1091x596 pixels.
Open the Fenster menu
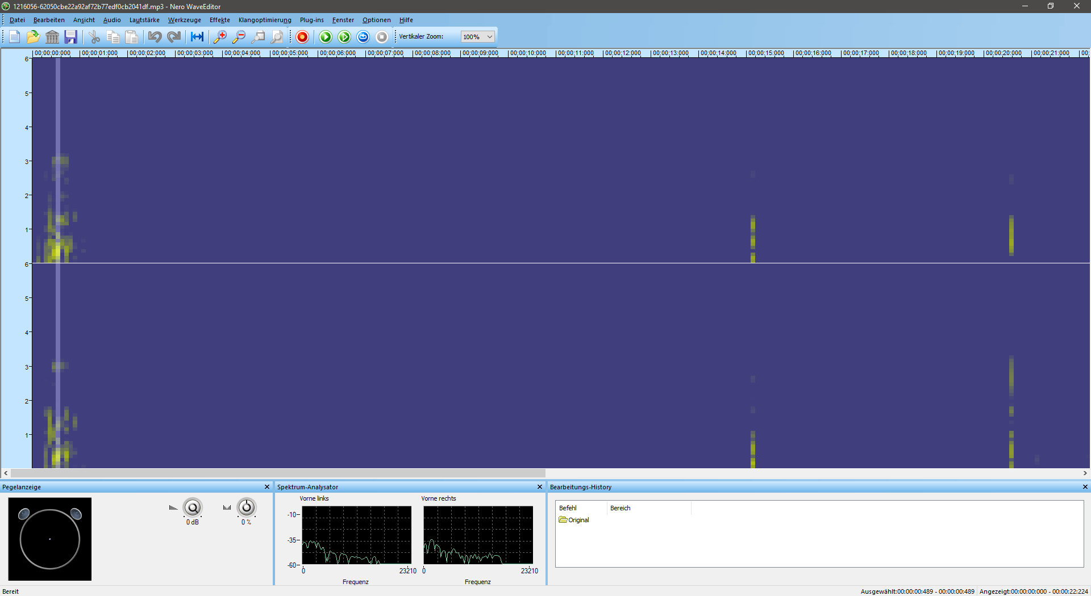point(343,20)
